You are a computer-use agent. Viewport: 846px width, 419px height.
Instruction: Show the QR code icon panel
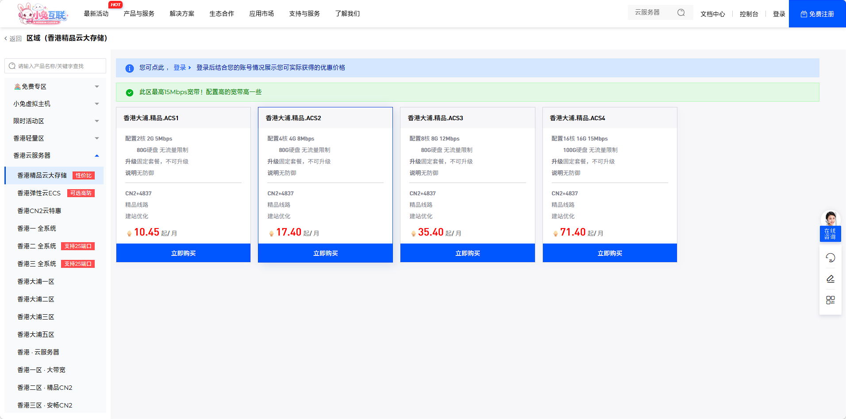pos(830,300)
